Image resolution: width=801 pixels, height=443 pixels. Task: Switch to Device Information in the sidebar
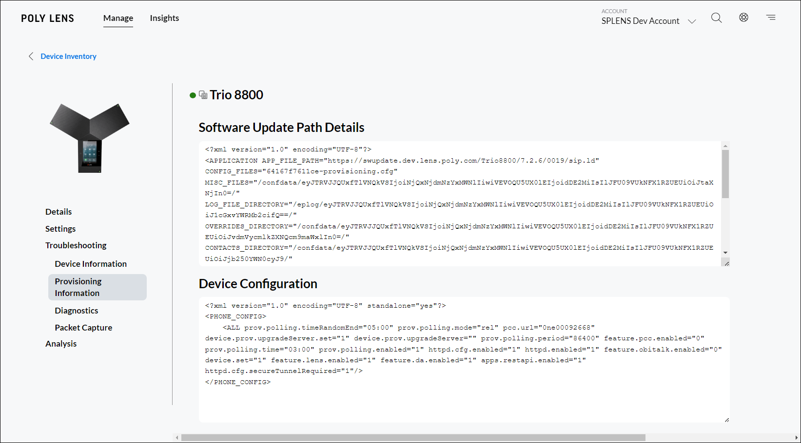(x=91, y=263)
